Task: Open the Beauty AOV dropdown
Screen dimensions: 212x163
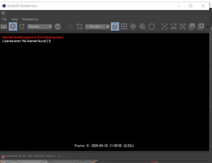Action: 40,26
